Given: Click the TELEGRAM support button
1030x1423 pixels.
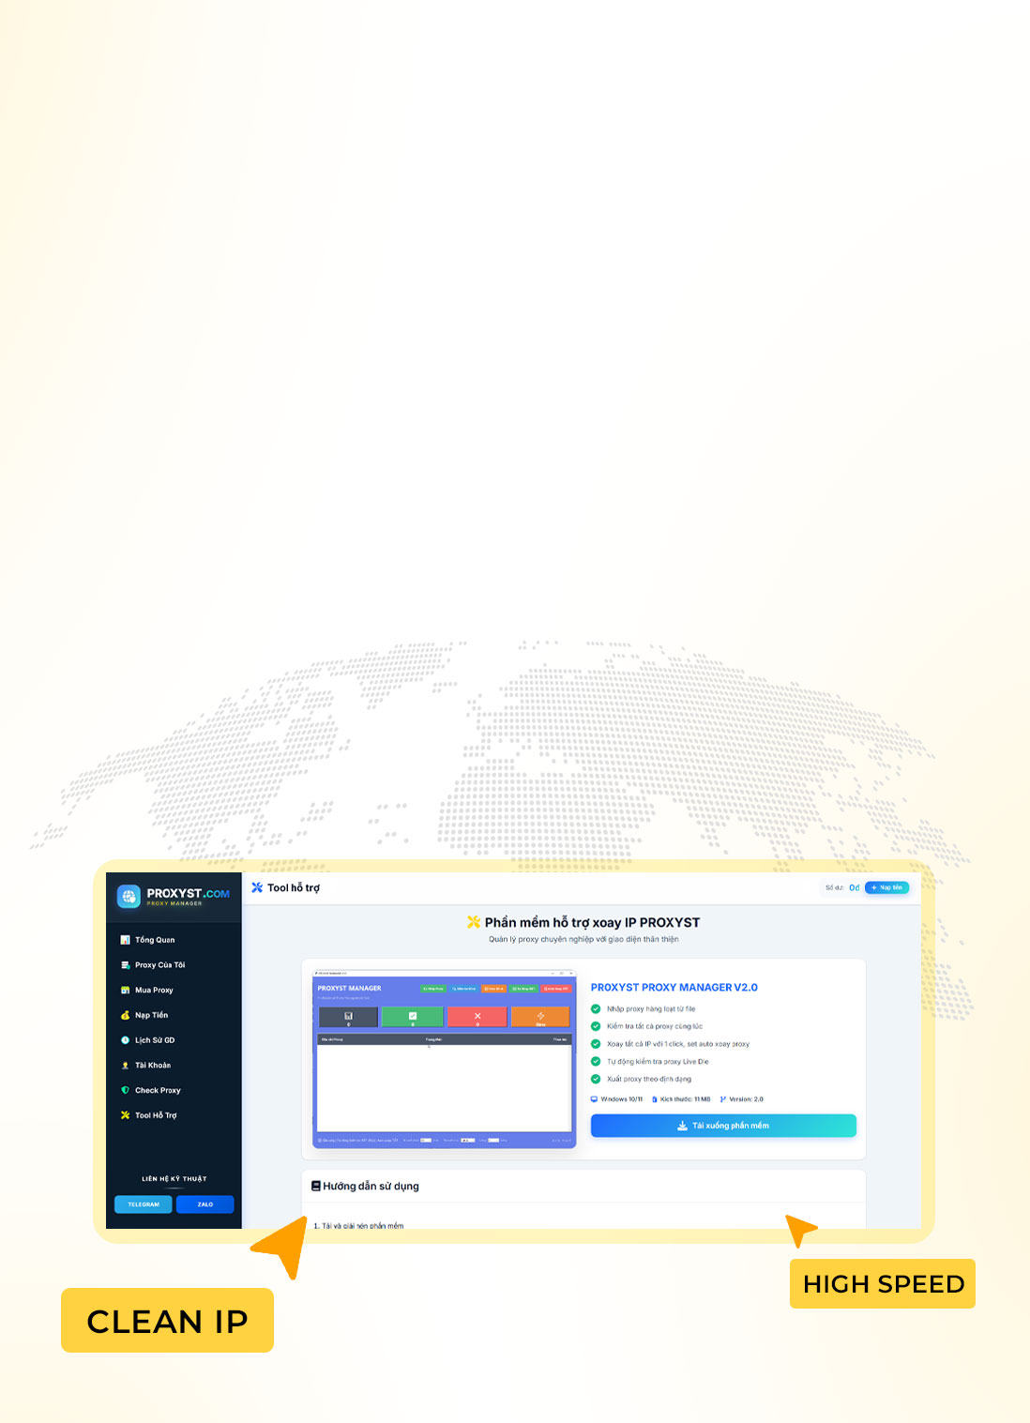Looking at the screenshot, I should [144, 1204].
